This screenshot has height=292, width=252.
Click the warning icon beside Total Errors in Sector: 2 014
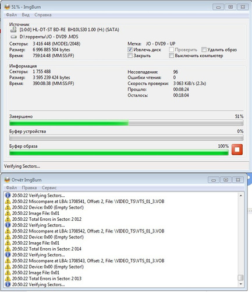click(x=8, y=249)
